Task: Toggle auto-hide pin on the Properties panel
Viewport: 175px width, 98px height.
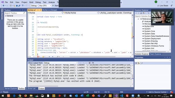Action: 167,57
